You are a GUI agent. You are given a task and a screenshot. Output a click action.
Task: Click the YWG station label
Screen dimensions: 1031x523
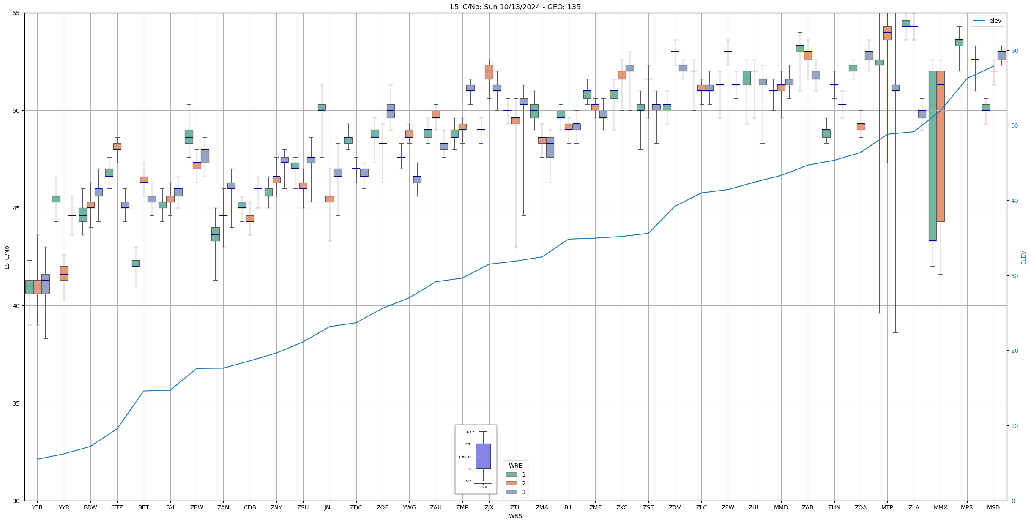tap(409, 507)
